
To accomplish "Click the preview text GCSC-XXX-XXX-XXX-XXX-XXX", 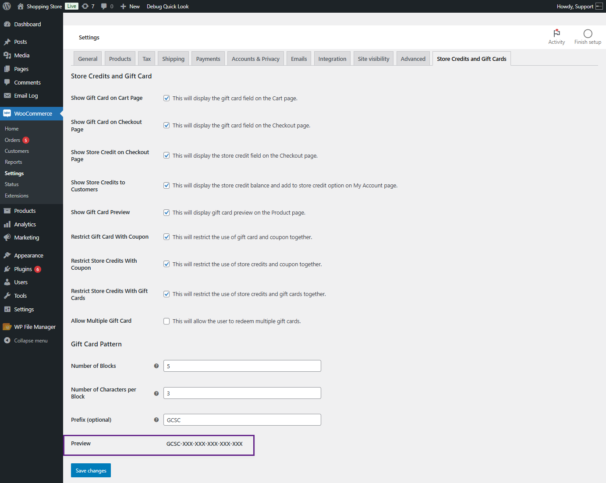I will (x=205, y=444).
